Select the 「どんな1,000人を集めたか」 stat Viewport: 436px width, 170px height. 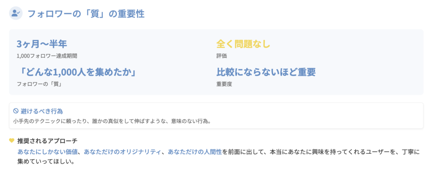click(76, 72)
